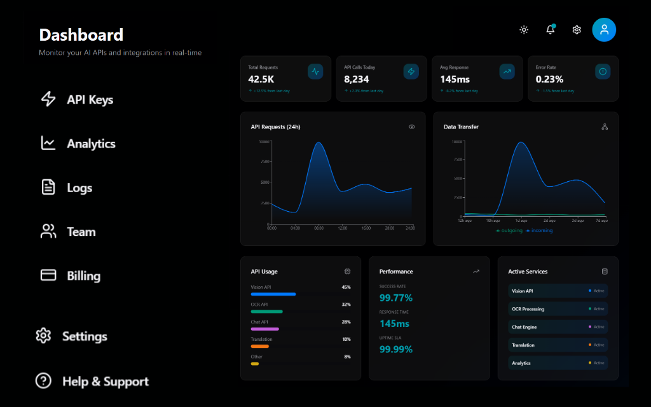Click the chip icon in API Usage card
Image resolution: width=651 pixels, height=407 pixels.
pyautogui.click(x=348, y=271)
